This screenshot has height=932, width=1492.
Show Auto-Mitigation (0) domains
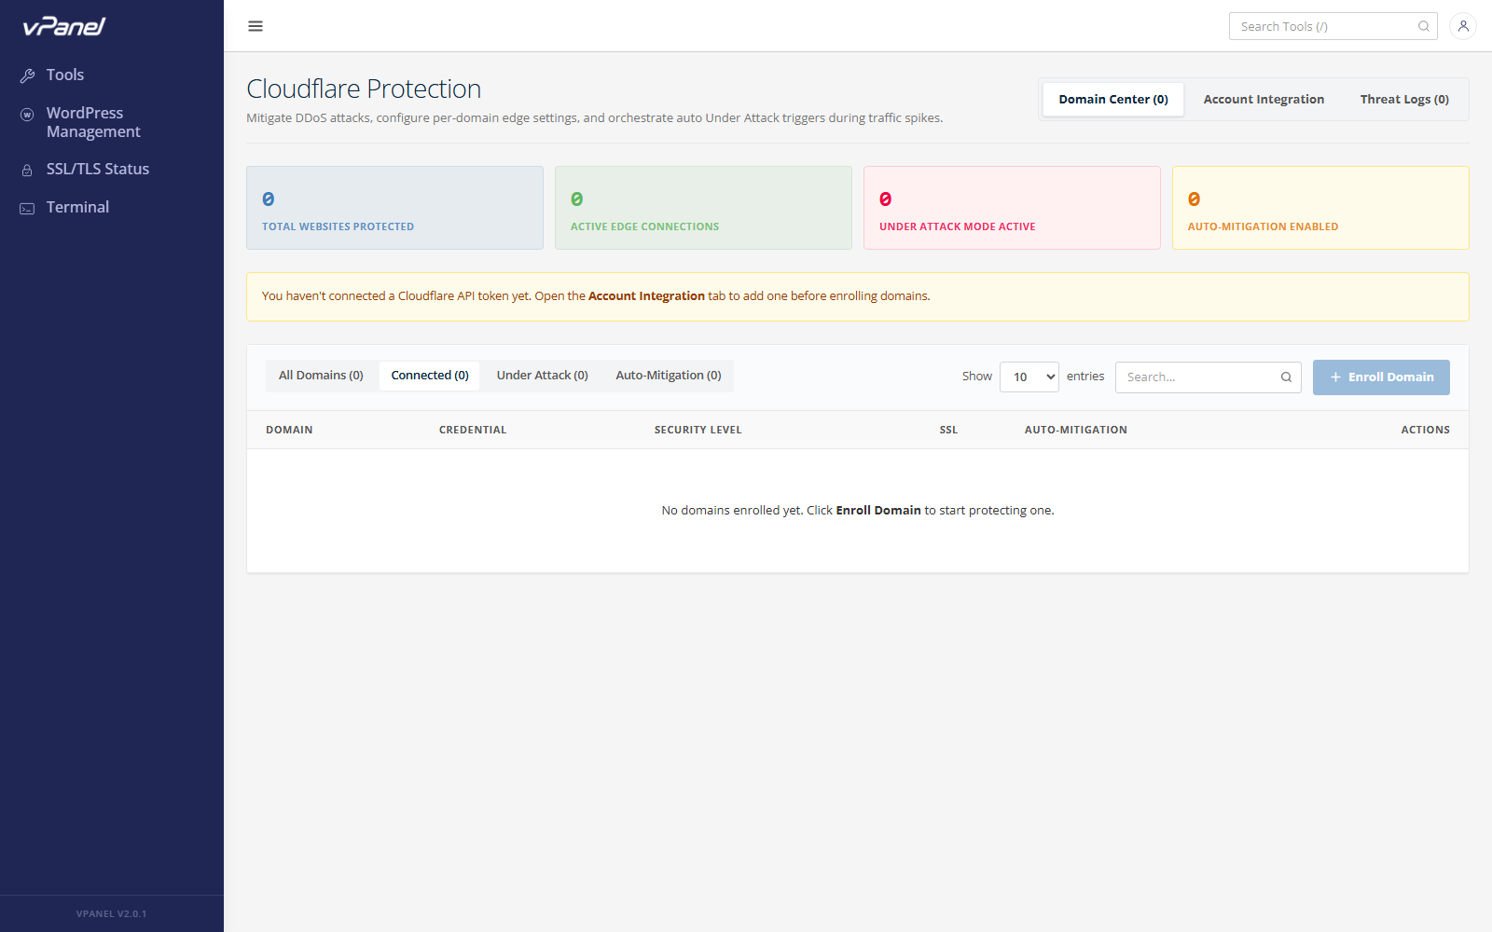pos(669,376)
